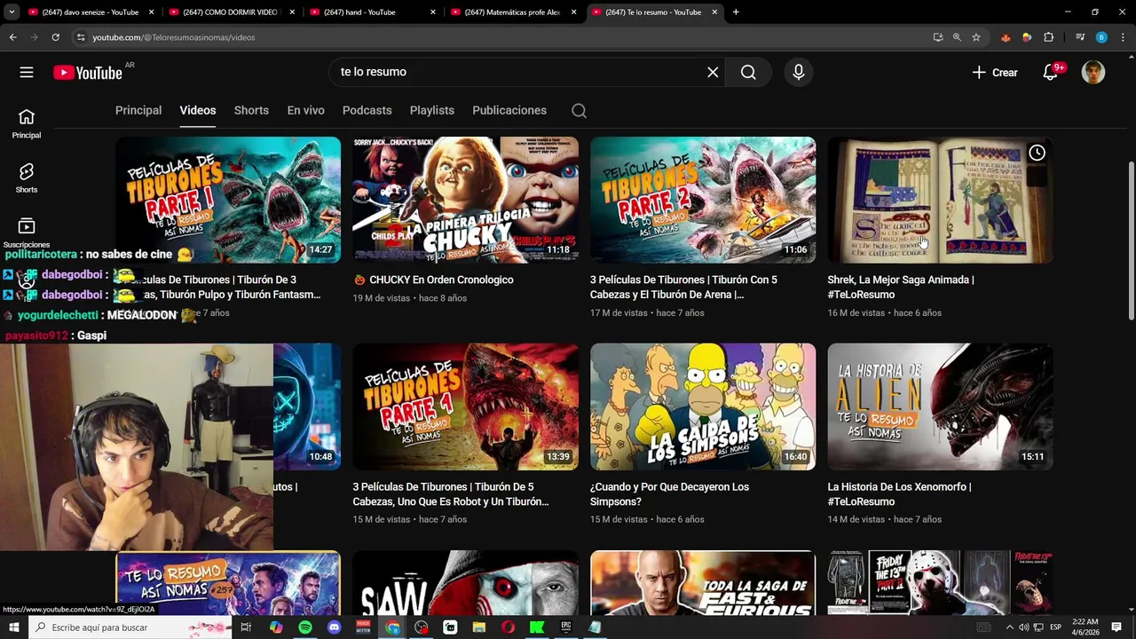Open "Shrek, La Mejor Saga Animada" title
This screenshot has height=639, width=1136.
tap(901, 287)
